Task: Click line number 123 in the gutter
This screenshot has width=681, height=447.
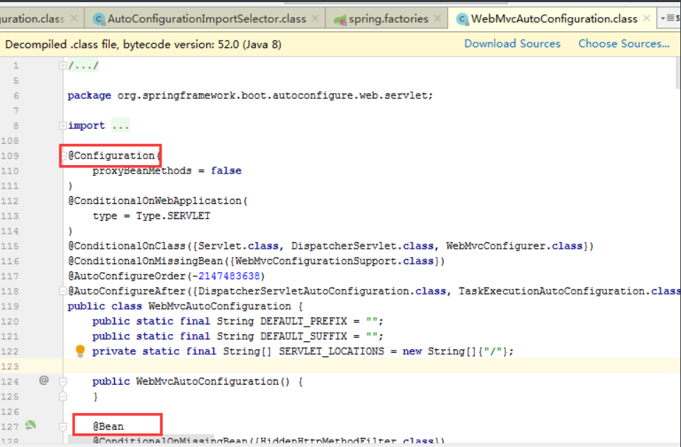Action: tap(10, 367)
